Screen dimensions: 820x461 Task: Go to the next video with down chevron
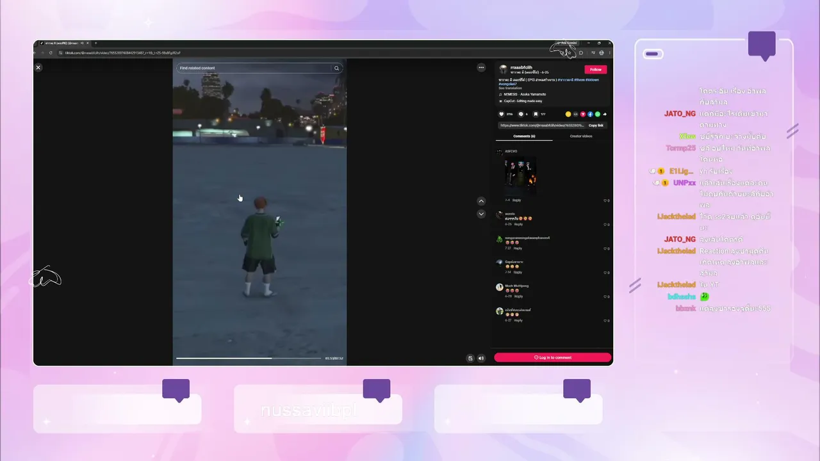(x=481, y=214)
